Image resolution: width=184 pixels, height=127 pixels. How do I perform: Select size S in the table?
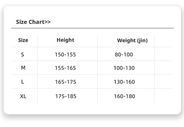22,55
